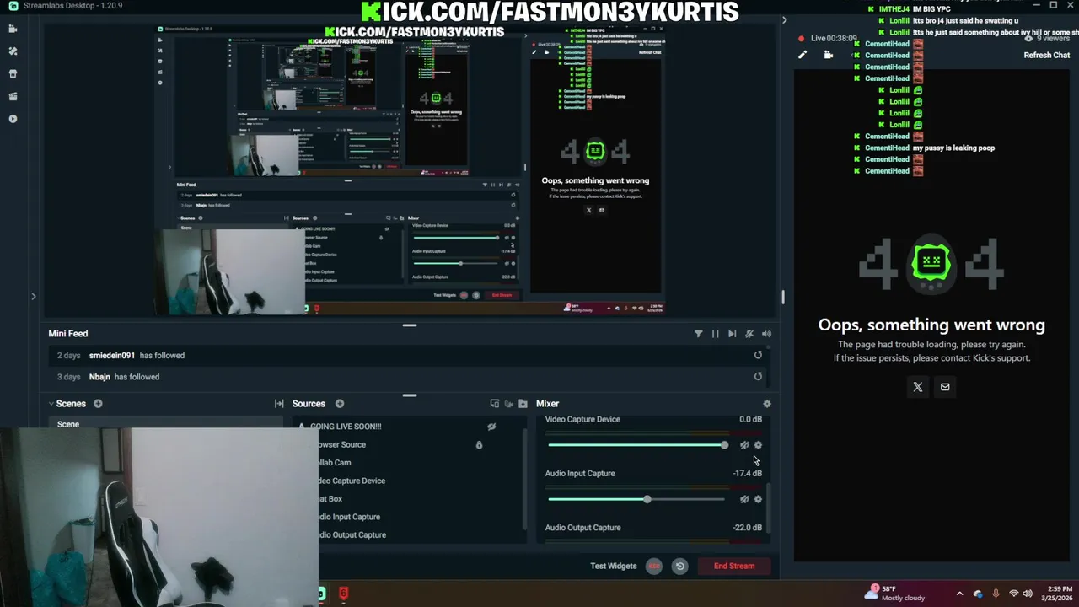
Task: Click the End Stream button
Action: point(733,566)
